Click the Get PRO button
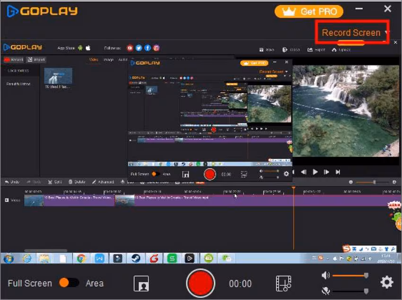The image size is (402, 300). [x=309, y=11]
